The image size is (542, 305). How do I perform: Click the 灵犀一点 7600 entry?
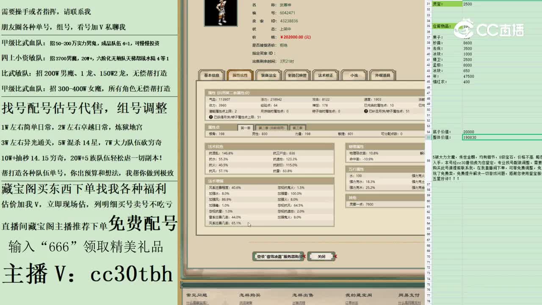(361, 204)
